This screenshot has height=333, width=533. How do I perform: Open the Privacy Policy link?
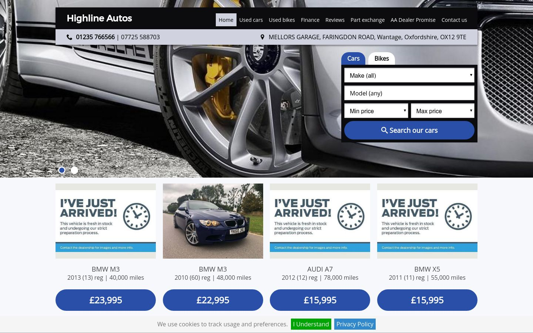pyautogui.click(x=355, y=324)
